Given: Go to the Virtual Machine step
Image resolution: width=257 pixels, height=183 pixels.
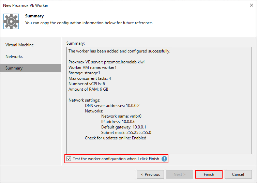Looking at the screenshot, I should [x=19, y=45].
